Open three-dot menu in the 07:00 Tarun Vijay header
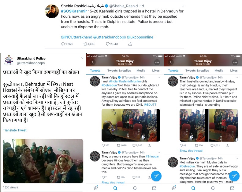Image resolution: width=242 pixels, height=192 pixels. [x=235, y=62]
